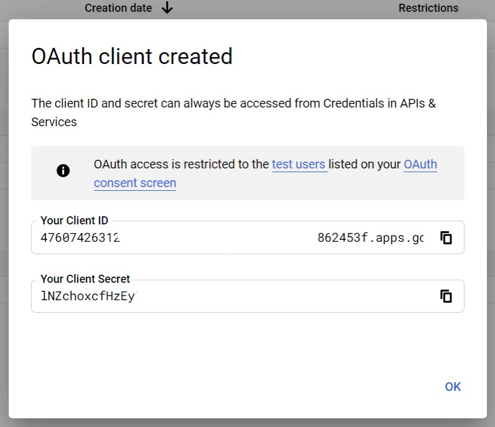
Task: Click the info icon in the notice
Action: coord(63,171)
